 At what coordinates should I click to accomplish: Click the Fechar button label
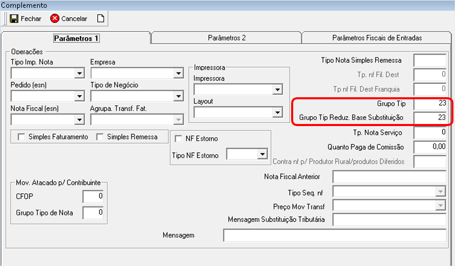pos(31,19)
